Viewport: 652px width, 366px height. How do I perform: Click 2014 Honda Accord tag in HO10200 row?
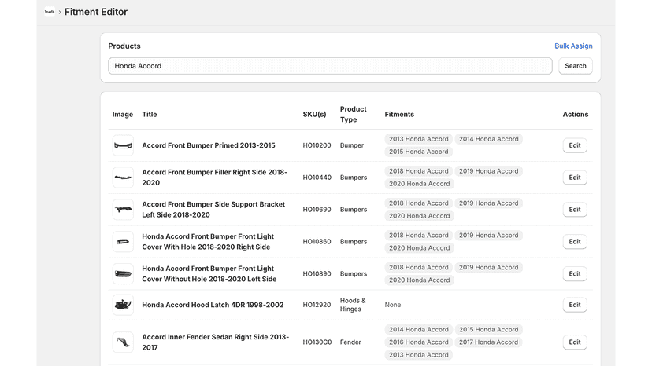(x=488, y=139)
